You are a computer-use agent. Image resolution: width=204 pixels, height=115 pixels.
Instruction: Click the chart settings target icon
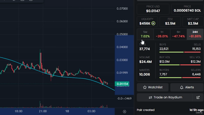125,111
